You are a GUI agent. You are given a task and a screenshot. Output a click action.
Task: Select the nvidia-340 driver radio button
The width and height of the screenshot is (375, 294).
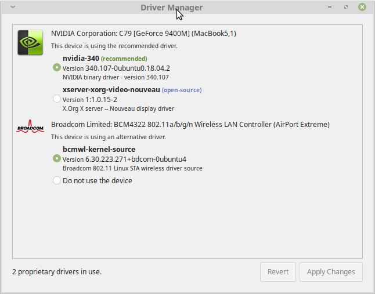[57, 68]
